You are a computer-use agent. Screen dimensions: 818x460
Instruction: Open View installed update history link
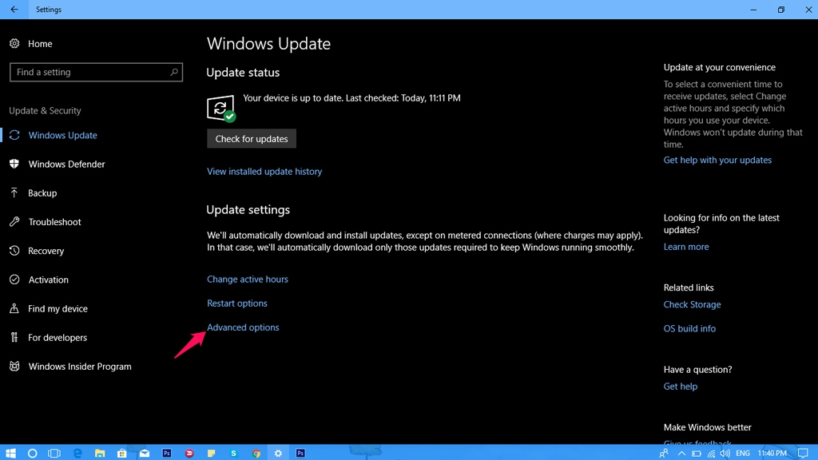click(264, 171)
